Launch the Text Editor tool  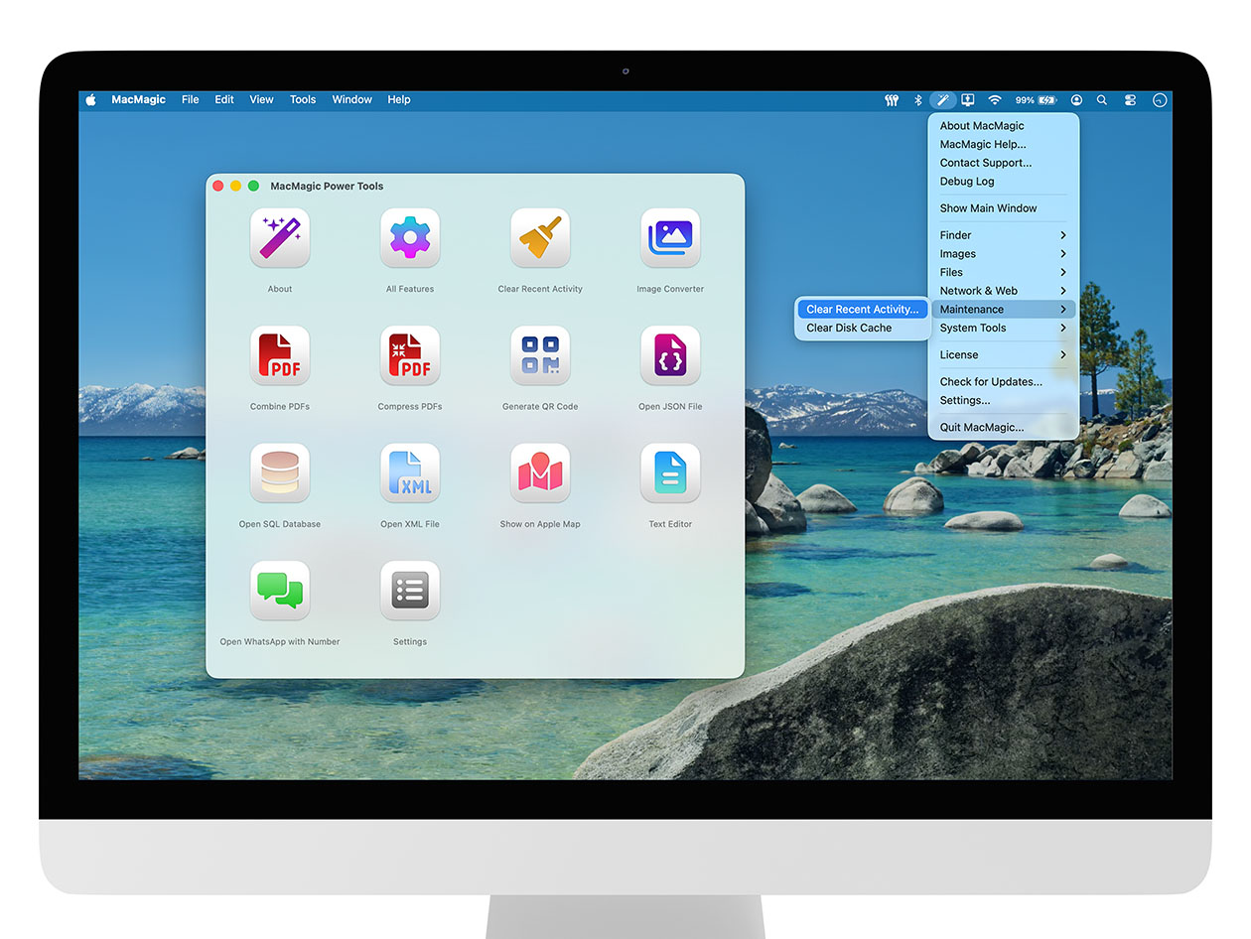coord(670,473)
